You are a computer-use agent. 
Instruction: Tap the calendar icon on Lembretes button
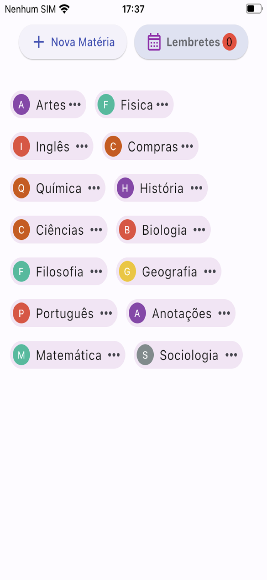click(154, 42)
